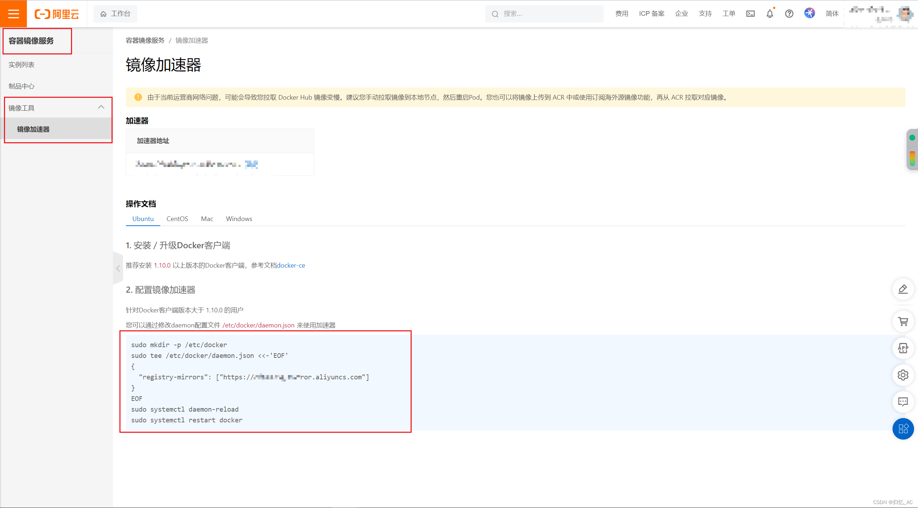Open the shopping cart icon on right edge
This screenshot has width=918, height=508.
click(903, 321)
